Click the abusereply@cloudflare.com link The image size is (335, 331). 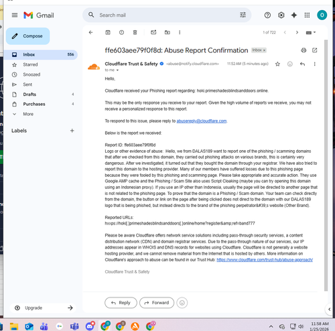202,121
